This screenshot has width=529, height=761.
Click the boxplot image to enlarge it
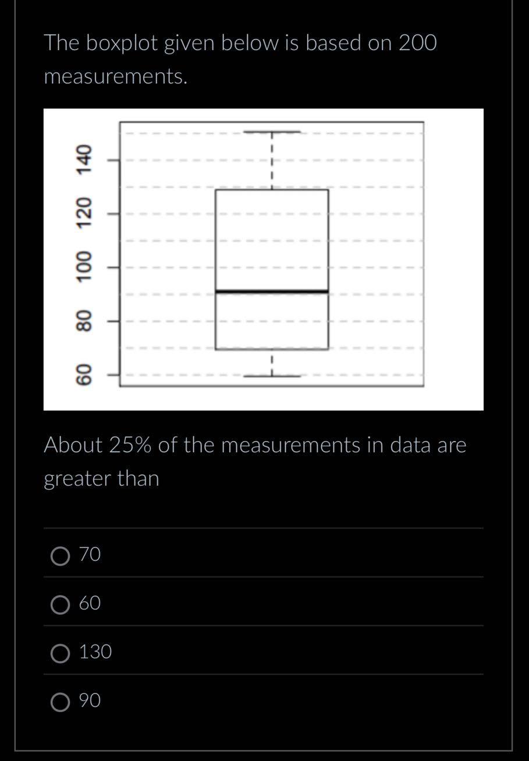264,258
